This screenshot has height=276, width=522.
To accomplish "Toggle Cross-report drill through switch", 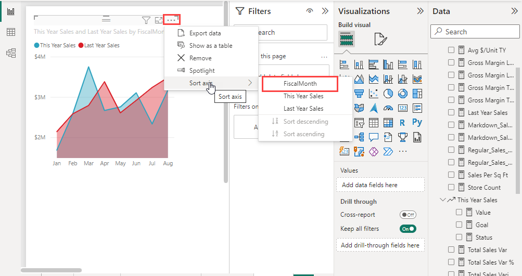I will click(x=408, y=215).
